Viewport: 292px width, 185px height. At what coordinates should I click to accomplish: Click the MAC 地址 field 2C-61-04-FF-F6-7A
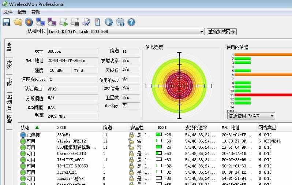point(72,60)
